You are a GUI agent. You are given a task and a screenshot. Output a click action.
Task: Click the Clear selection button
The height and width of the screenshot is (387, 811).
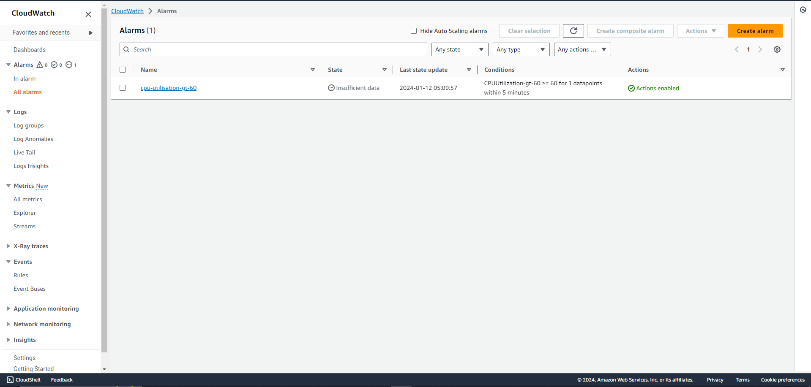pyautogui.click(x=529, y=31)
